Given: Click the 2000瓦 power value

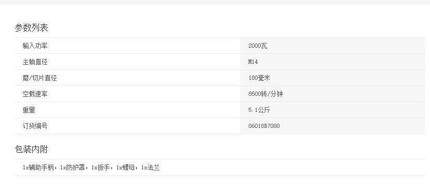Looking at the screenshot, I should pyautogui.click(x=258, y=46).
